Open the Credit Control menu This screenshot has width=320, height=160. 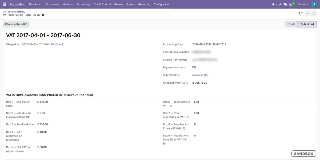click(x=102, y=4)
